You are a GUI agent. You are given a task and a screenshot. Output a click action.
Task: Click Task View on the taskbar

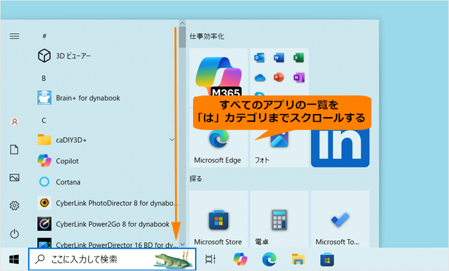click(210, 259)
